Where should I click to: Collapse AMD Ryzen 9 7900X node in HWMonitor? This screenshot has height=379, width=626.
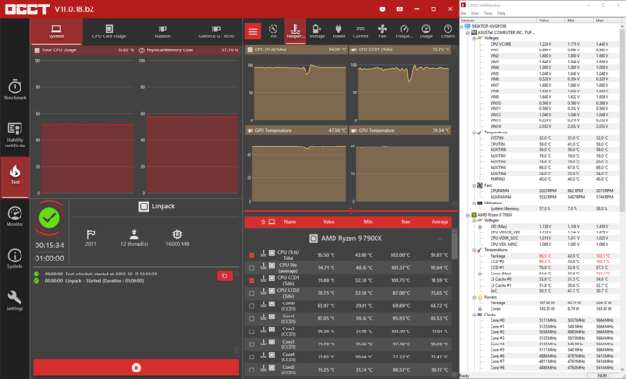click(468, 215)
